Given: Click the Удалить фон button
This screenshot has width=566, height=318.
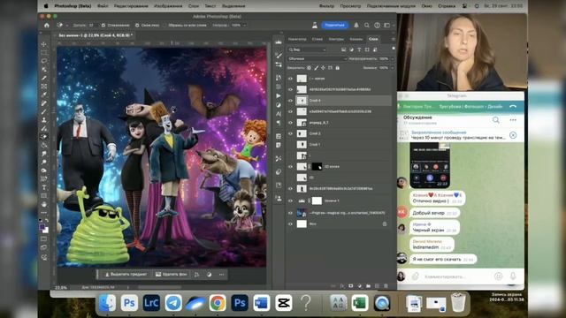Looking at the screenshot, I should pos(171,275).
